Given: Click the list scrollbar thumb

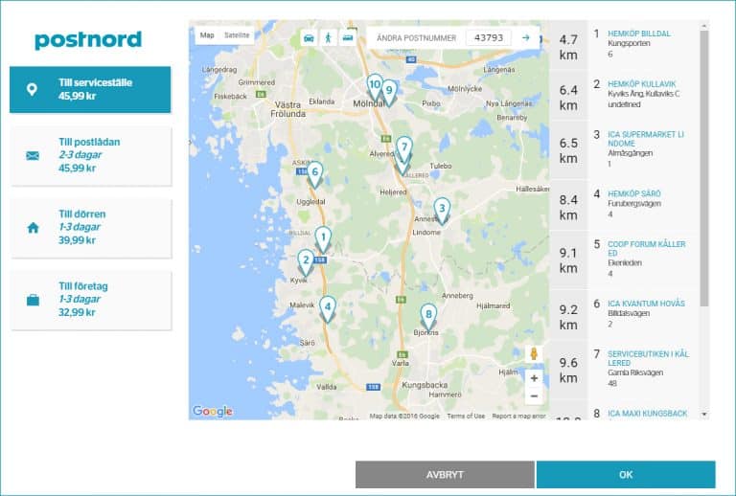Looking at the screenshot, I should [x=704, y=168].
